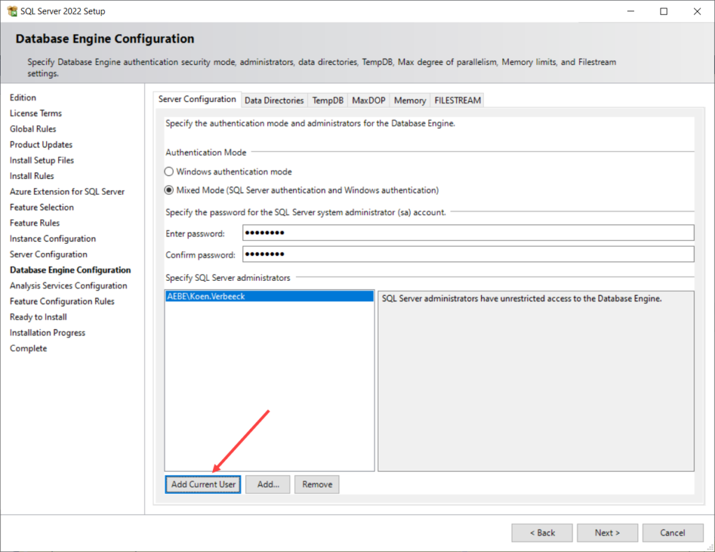Click the Server Configuration sidebar step
715x552 pixels.
point(48,254)
